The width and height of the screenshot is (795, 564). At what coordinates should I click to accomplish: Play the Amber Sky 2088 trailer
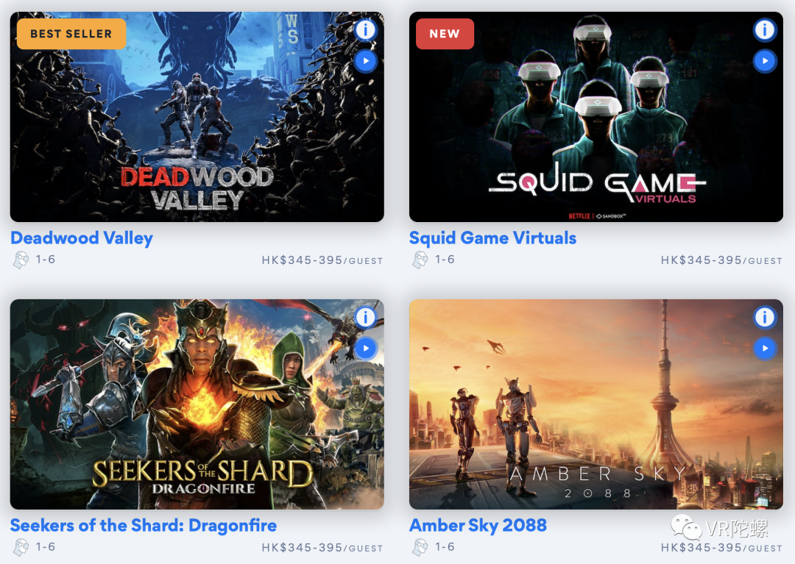[765, 349]
